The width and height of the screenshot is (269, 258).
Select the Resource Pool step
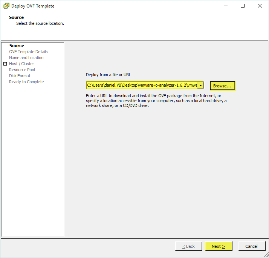[22, 70]
